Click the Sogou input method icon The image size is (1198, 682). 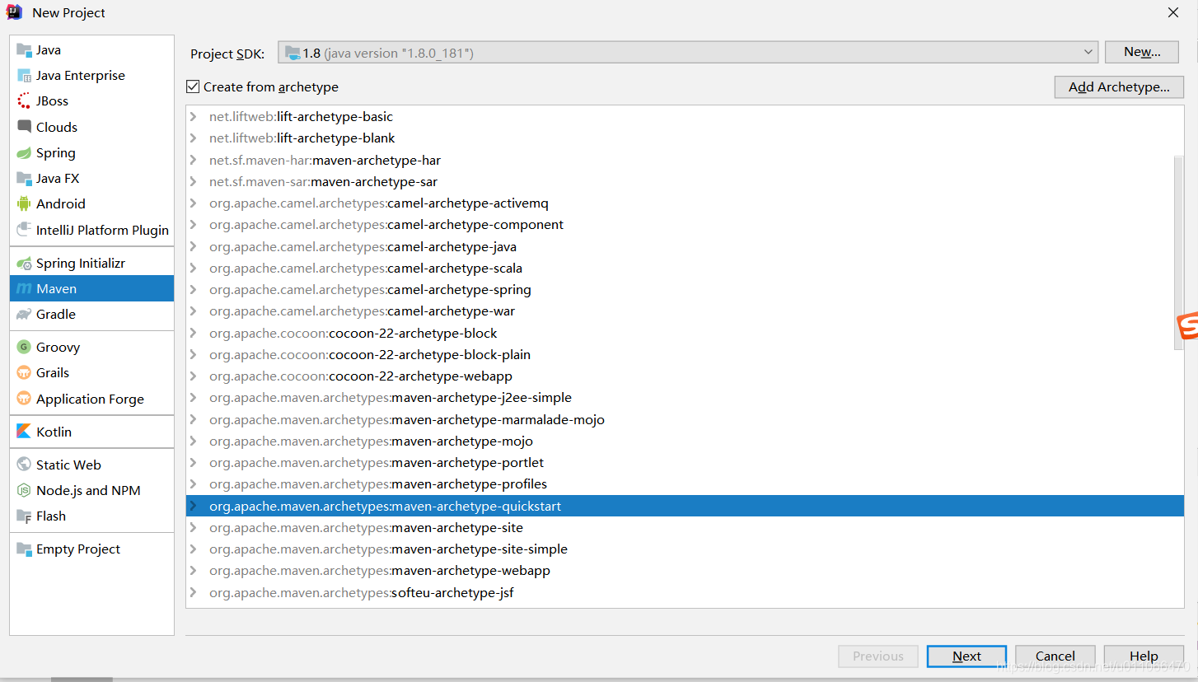1187,327
